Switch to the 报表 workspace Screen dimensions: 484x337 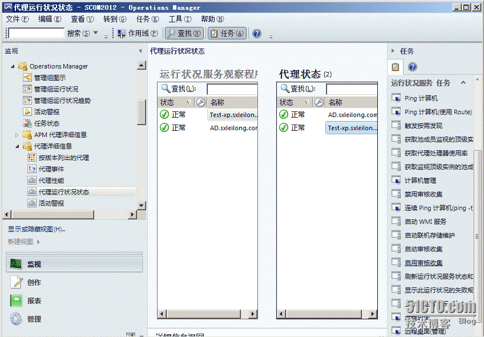74,300
